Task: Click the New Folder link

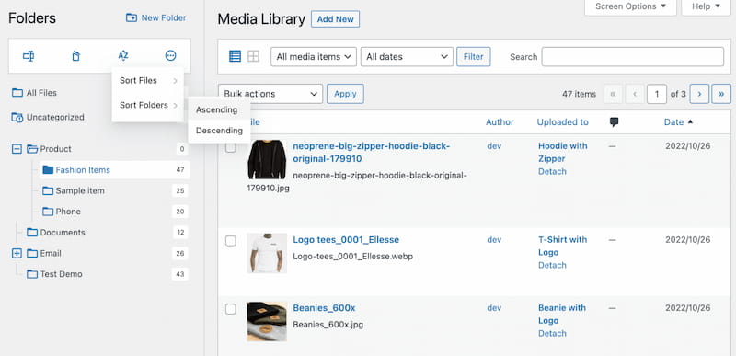Action: [x=155, y=17]
